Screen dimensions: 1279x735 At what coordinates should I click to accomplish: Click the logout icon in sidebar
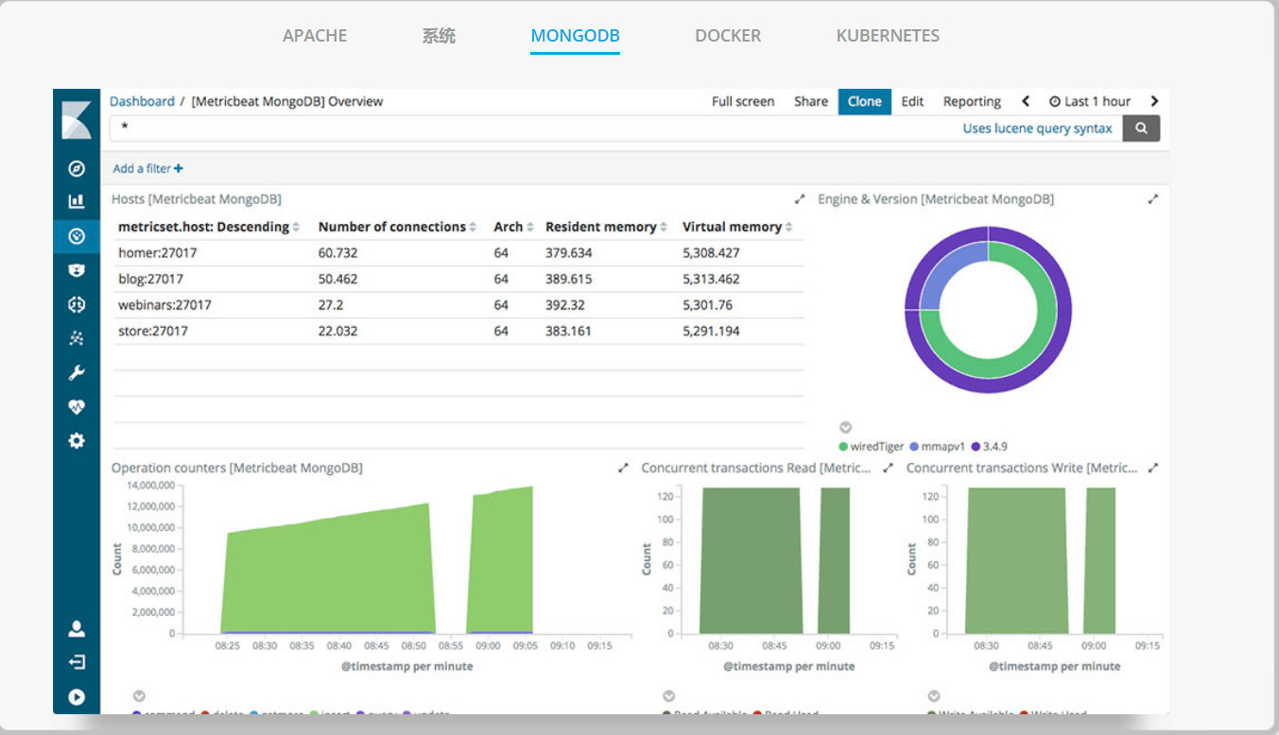point(77,662)
